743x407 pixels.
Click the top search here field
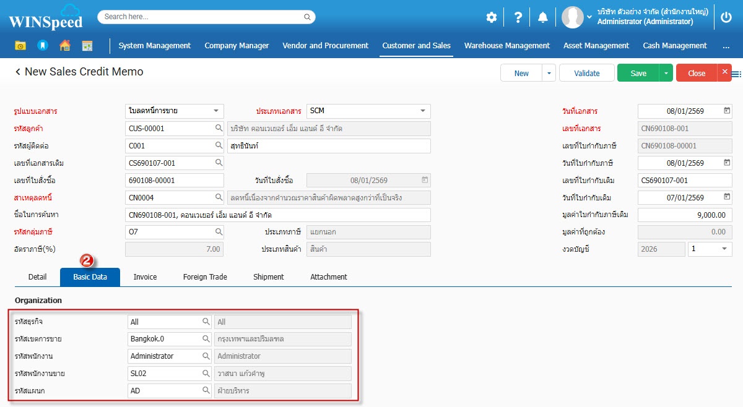(x=206, y=17)
